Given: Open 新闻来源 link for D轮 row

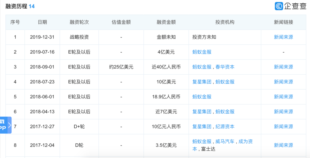Looking at the screenshot, I should pyautogui.click(x=283, y=145).
